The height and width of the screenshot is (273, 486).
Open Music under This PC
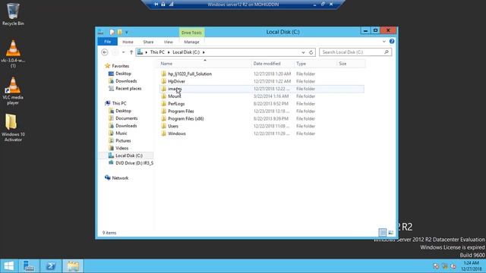tap(121, 133)
